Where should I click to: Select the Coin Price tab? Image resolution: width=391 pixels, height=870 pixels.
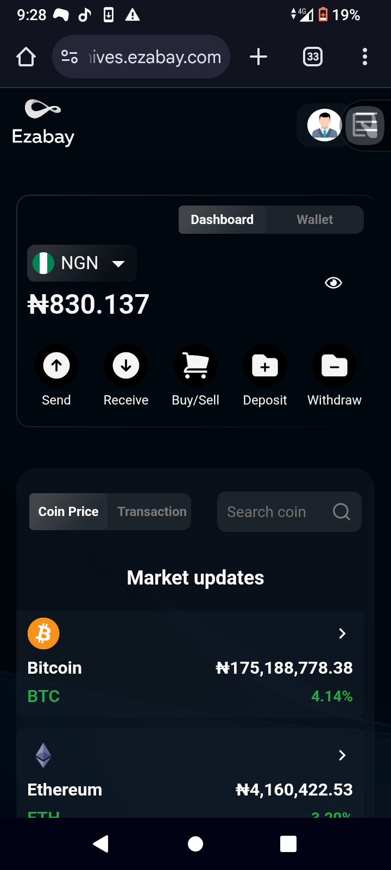[x=68, y=512]
